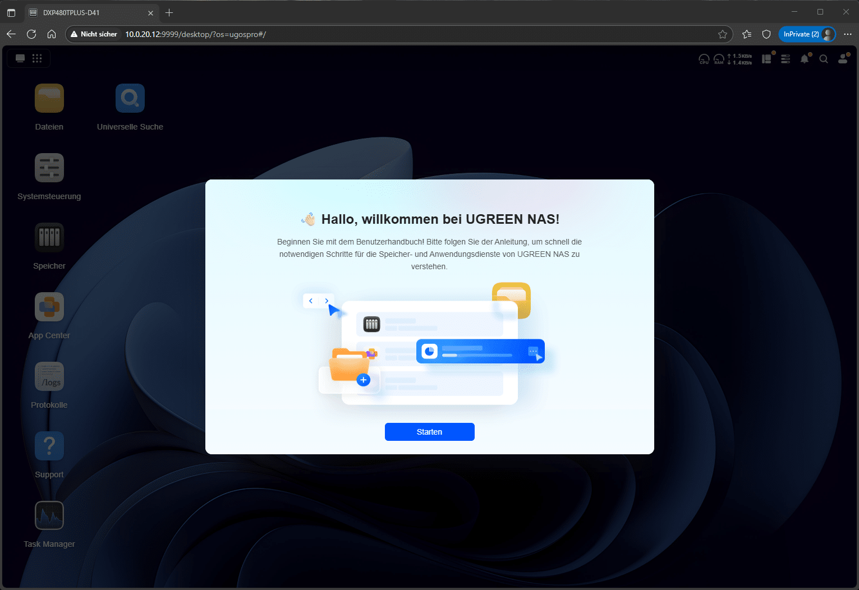The image size is (859, 590).
Task: Launch the Task Manager icon
Action: [x=49, y=516]
